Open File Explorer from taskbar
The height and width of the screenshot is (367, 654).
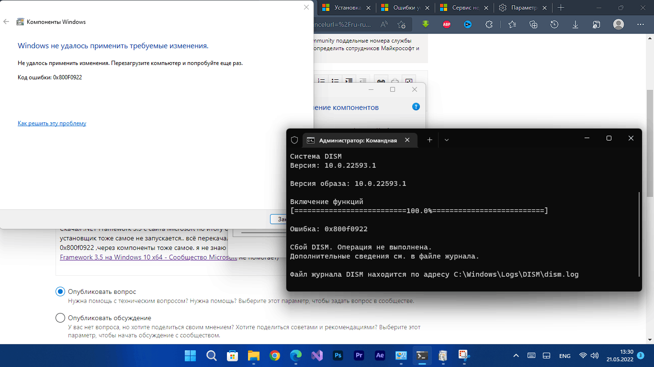[x=253, y=356]
